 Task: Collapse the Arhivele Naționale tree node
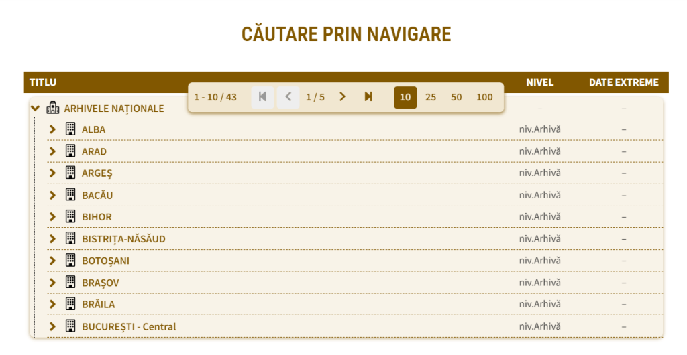[36, 108]
